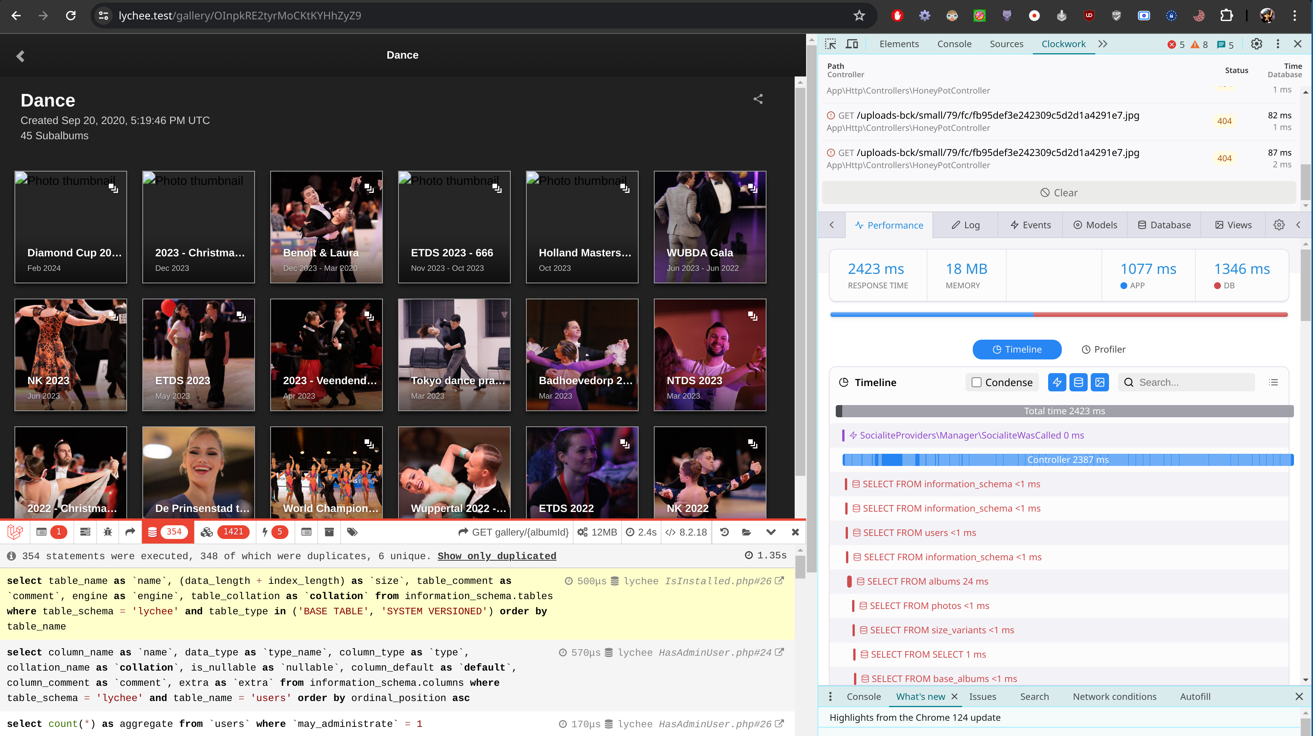Toggle the Condense checkbox in Timeline
Viewport: 1313px width, 736px height.
(x=976, y=382)
